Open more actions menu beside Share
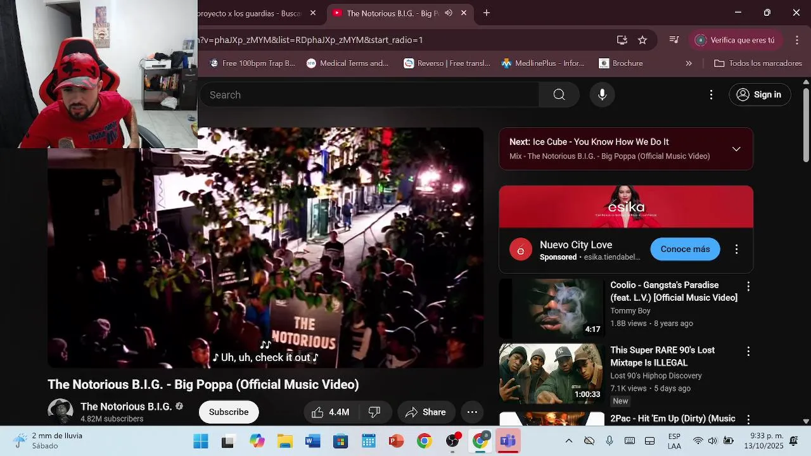 [x=472, y=412]
